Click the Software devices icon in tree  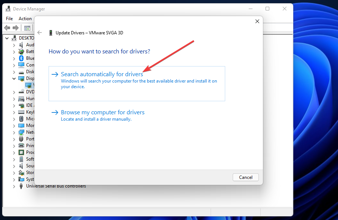[x=21, y=159]
